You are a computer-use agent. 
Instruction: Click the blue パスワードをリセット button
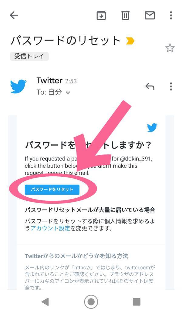point(52,189)
